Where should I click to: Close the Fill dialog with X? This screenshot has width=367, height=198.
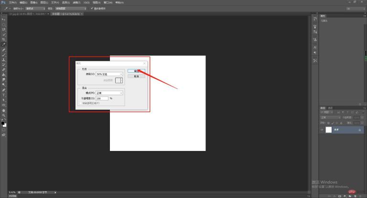[144, 63]
